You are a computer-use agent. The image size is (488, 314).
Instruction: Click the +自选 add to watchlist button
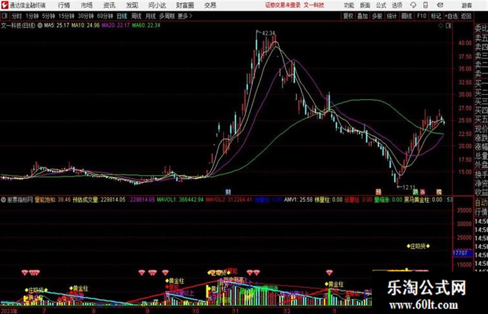click(451, 16)
